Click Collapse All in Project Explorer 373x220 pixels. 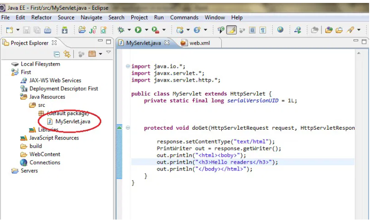click(57, 54)
